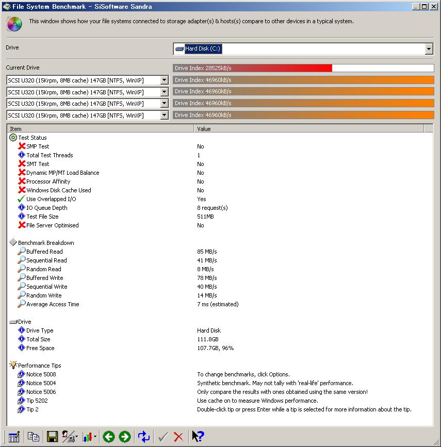Click the '8 request(s)' value
This screenshot has width=441, height=447.
point(212,208)
